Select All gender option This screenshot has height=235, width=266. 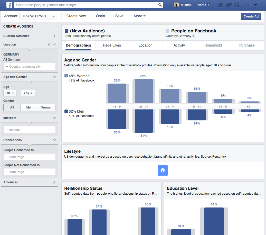click(12, 107)
